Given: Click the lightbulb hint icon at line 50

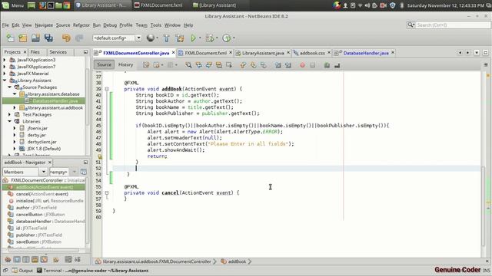Looking at the screenshot, I should (x=99, y=156).
